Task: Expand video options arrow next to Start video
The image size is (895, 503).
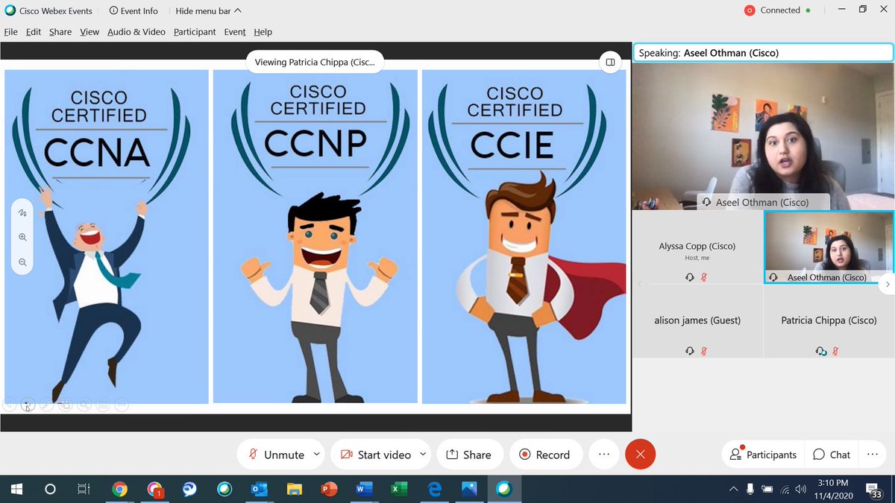Action: [423, 454]
